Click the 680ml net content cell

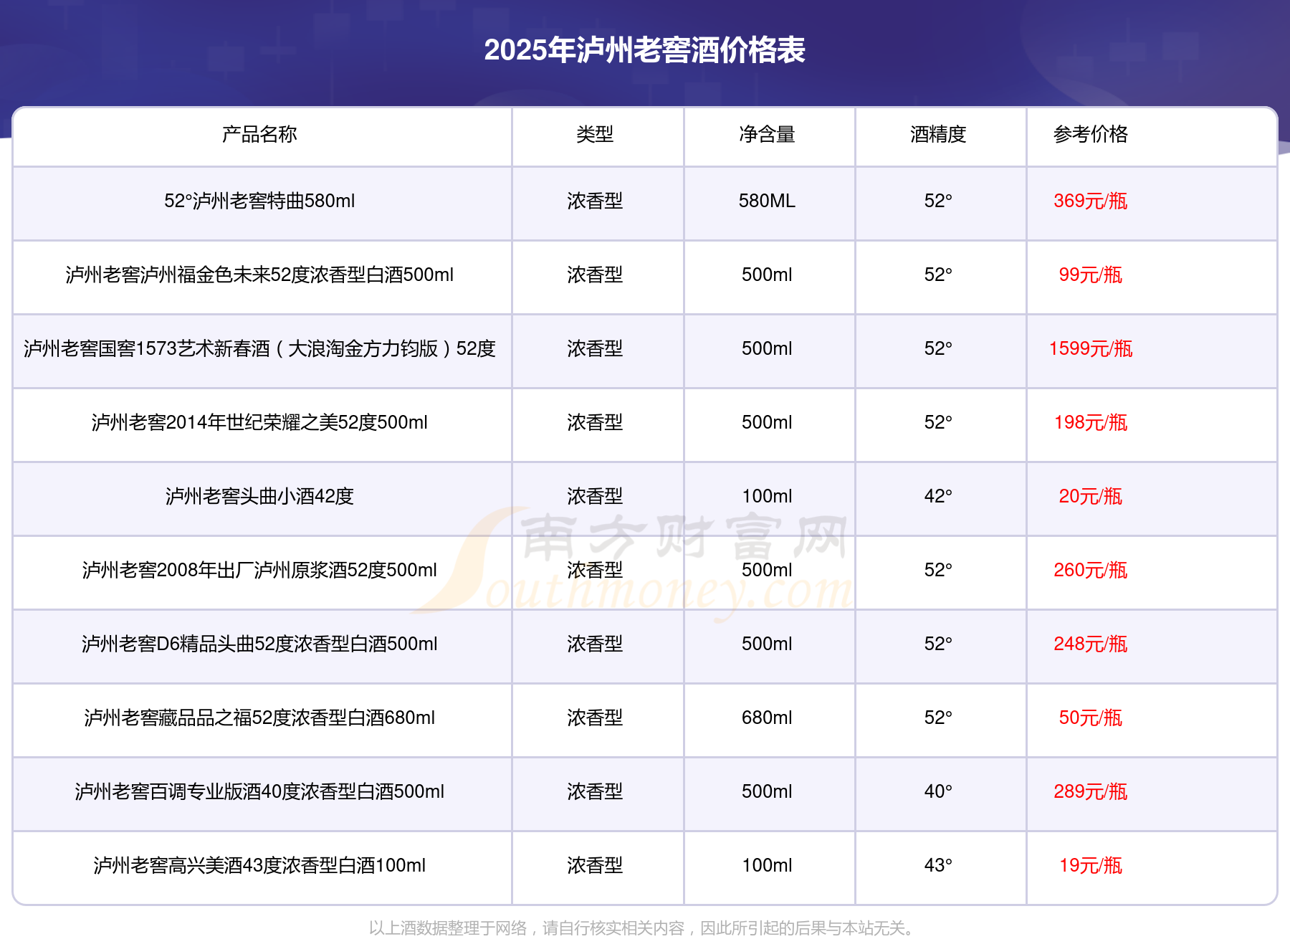[x=767, y=718]
